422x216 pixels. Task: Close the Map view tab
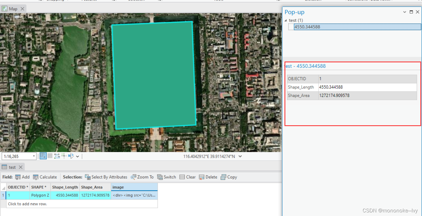[22, 9]
